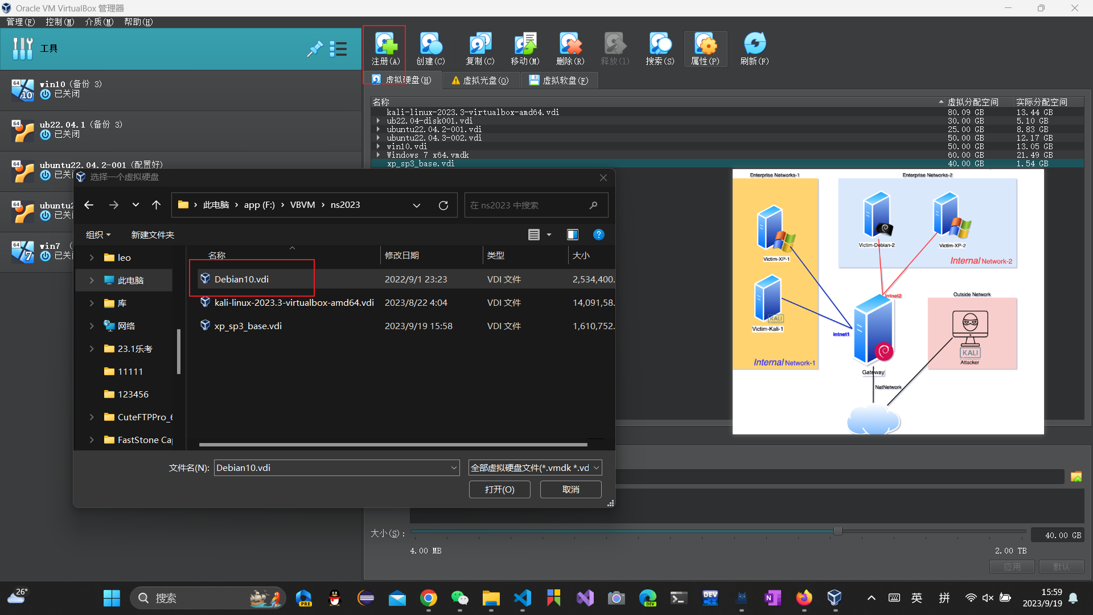Click the 删除 (Remove) disk icon

(570, 49)
